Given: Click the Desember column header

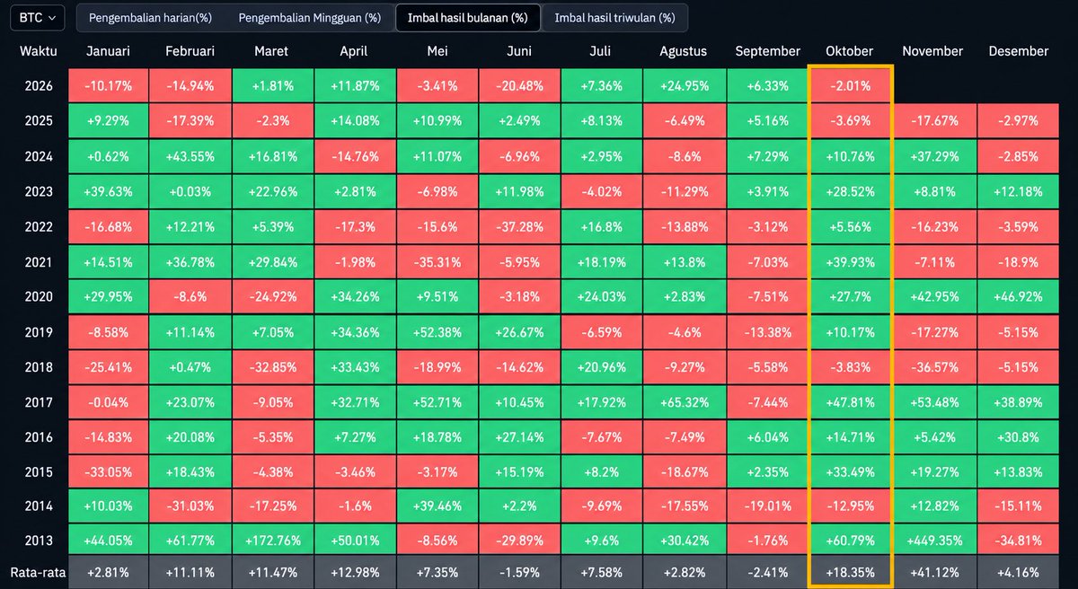Looking at the screenshot, I should (x=1017, y=51).
